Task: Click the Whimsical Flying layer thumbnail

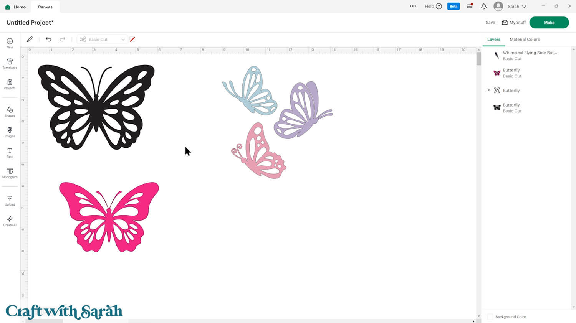Action: tap(497, 56)
